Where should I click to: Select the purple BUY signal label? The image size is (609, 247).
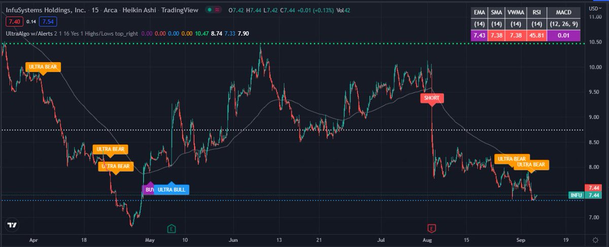tap(149, 189)
